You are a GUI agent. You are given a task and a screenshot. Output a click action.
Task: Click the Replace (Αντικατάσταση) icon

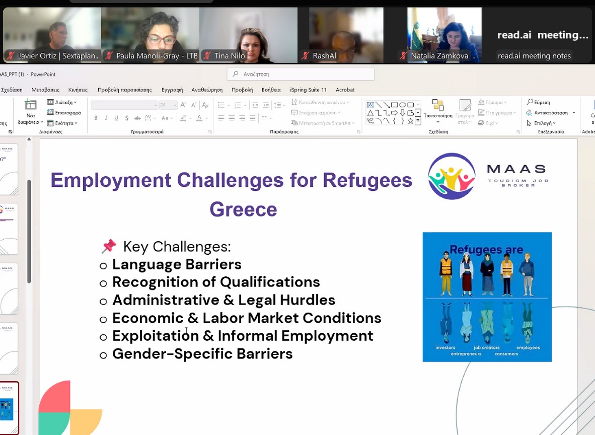529,113
